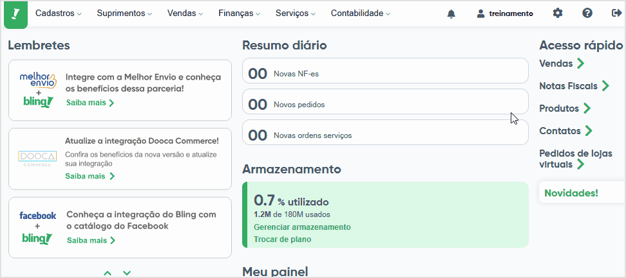Image resolution: width=626 pixels, height=278 pixels.
Task: Expand the Finanças menu
Action: click(239, 13)
